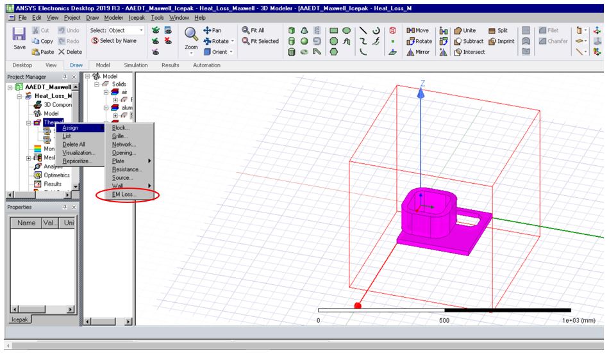Screen dimensions: 609x354
Task: Click the Cut toolbar button
Action: pos(40,30)
